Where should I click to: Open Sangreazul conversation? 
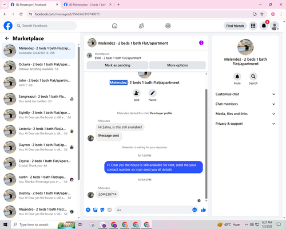[38, 99]
